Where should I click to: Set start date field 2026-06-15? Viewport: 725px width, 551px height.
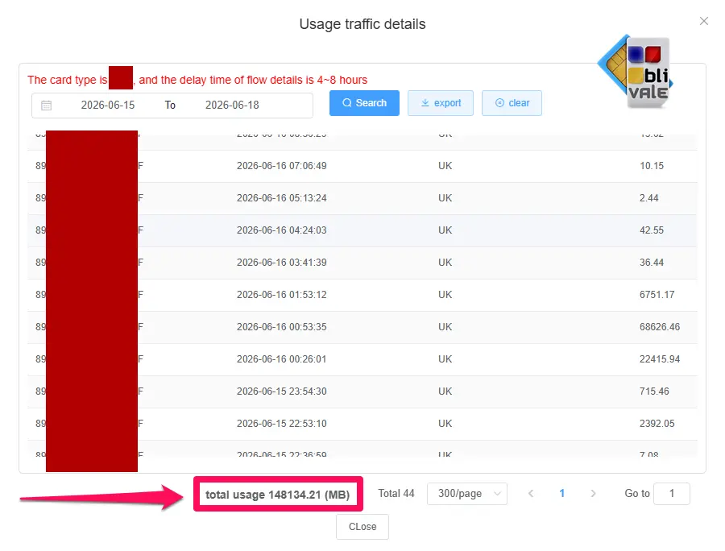tap(108, 106)
